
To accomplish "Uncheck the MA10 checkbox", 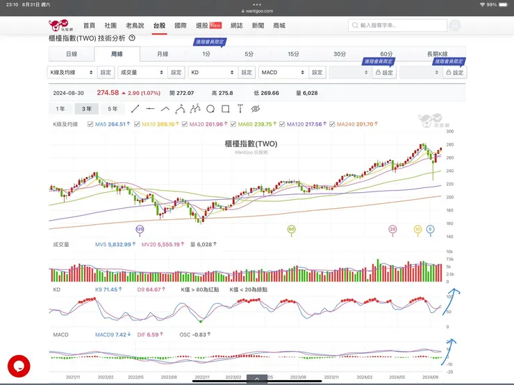I will coord(137,124).
